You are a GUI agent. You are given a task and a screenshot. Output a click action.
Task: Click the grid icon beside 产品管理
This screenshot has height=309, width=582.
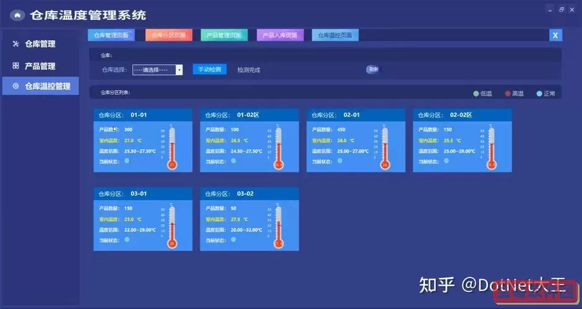[x=15, y=66]
